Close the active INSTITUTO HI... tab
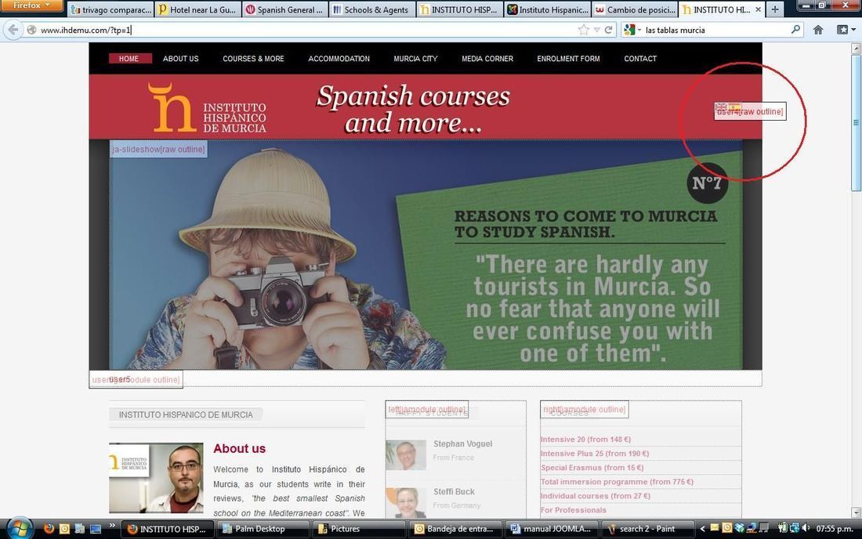Viewport: 862px width, 539px height. pos(758,9)
